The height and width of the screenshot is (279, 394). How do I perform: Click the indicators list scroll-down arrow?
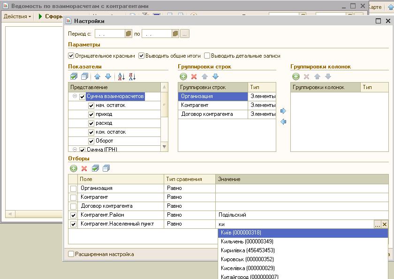164,147
